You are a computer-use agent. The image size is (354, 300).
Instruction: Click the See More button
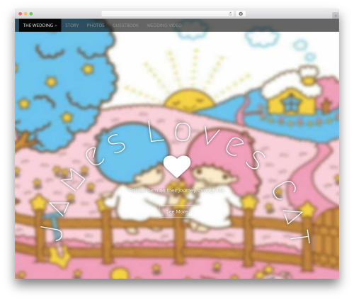[x=177, y=211]
